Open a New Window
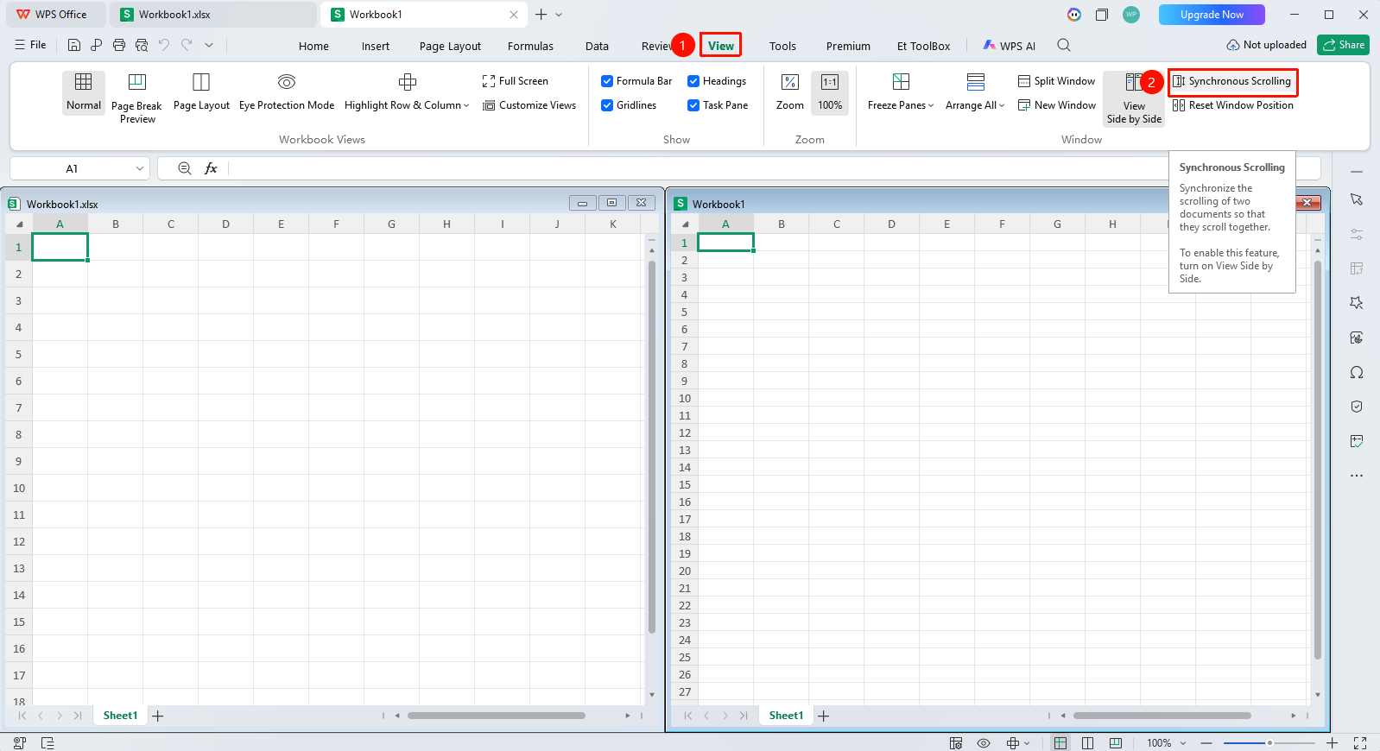1380x751 pixels. [x=1057, y=105]
